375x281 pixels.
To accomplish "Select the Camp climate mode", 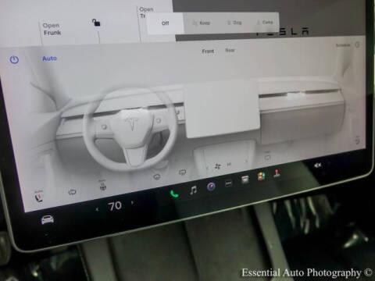I will pyautogui.click(x=265, y=23).
